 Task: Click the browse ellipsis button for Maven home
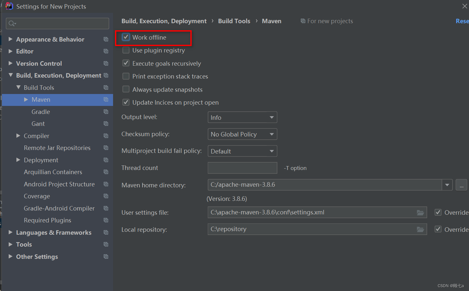click(461, 185)
